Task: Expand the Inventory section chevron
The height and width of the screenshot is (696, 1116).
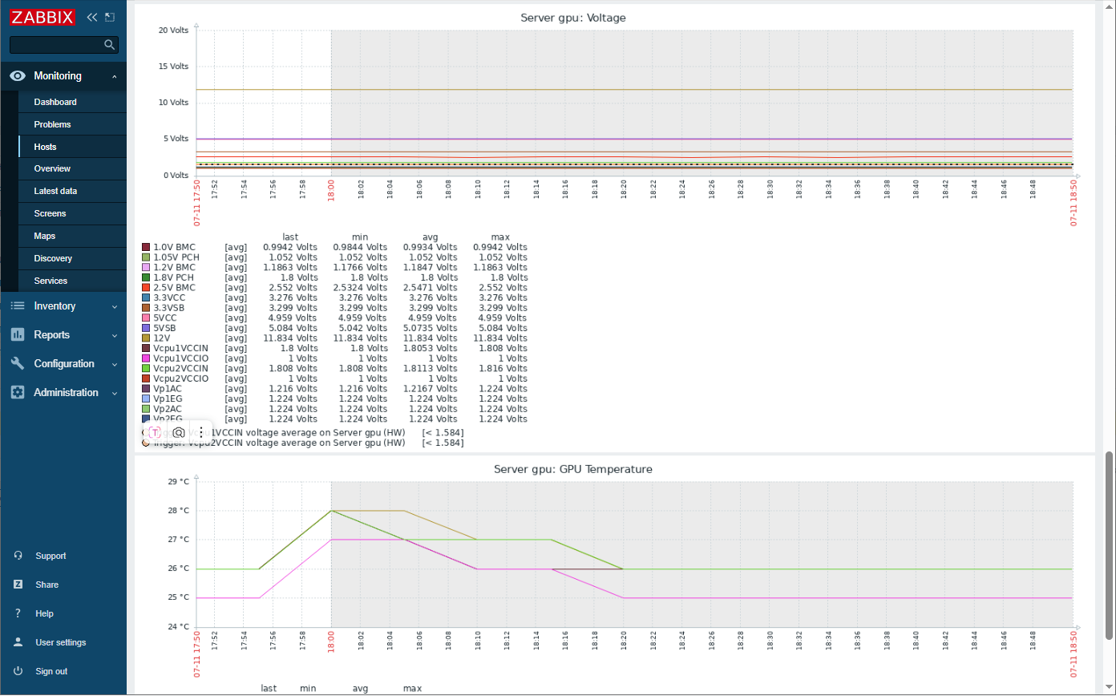Action: click(x=115, y=306)
